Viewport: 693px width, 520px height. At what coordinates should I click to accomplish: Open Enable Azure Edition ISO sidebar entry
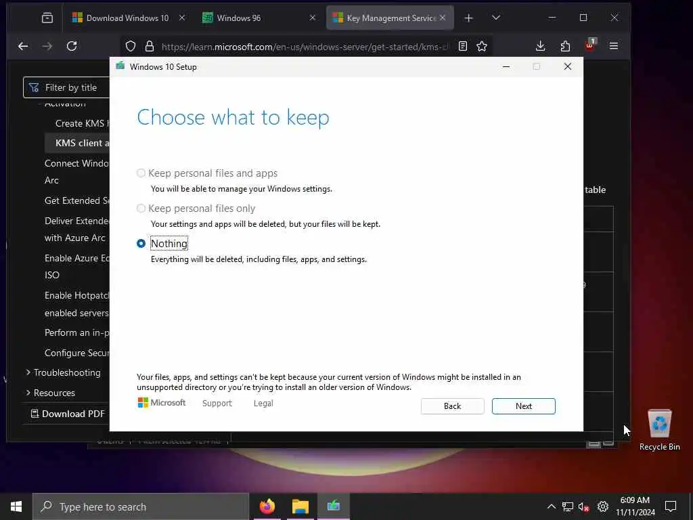tap(77, 266)
